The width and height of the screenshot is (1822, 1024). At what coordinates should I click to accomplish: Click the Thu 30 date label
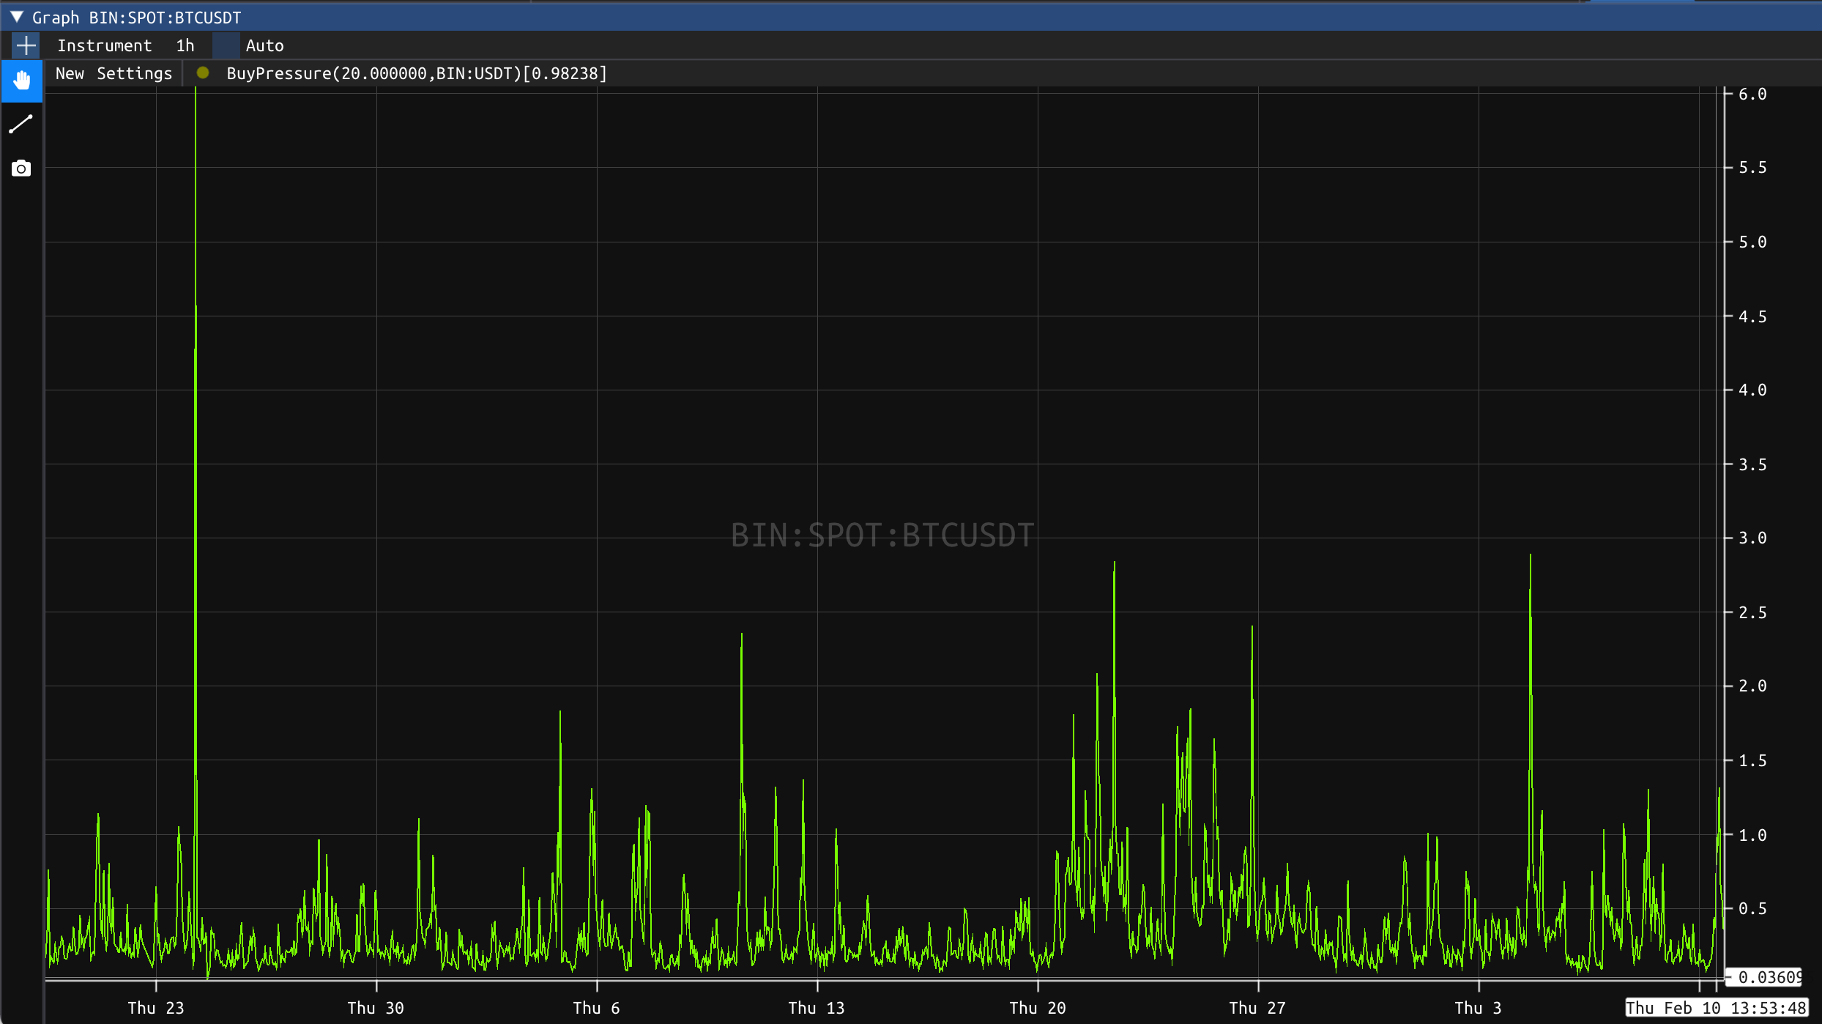(376, 1008)
